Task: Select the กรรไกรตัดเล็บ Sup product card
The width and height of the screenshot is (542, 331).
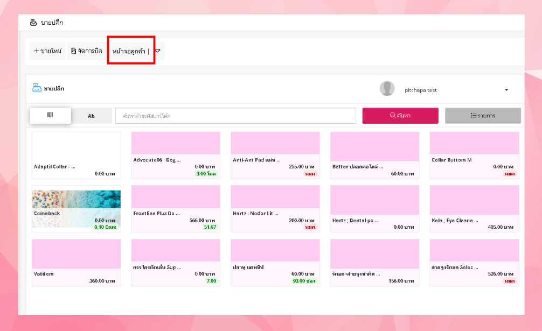Action: (x=176, y=263)
